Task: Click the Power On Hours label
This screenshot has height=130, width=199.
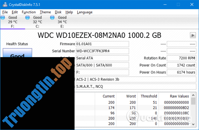Action: point(153,72)
